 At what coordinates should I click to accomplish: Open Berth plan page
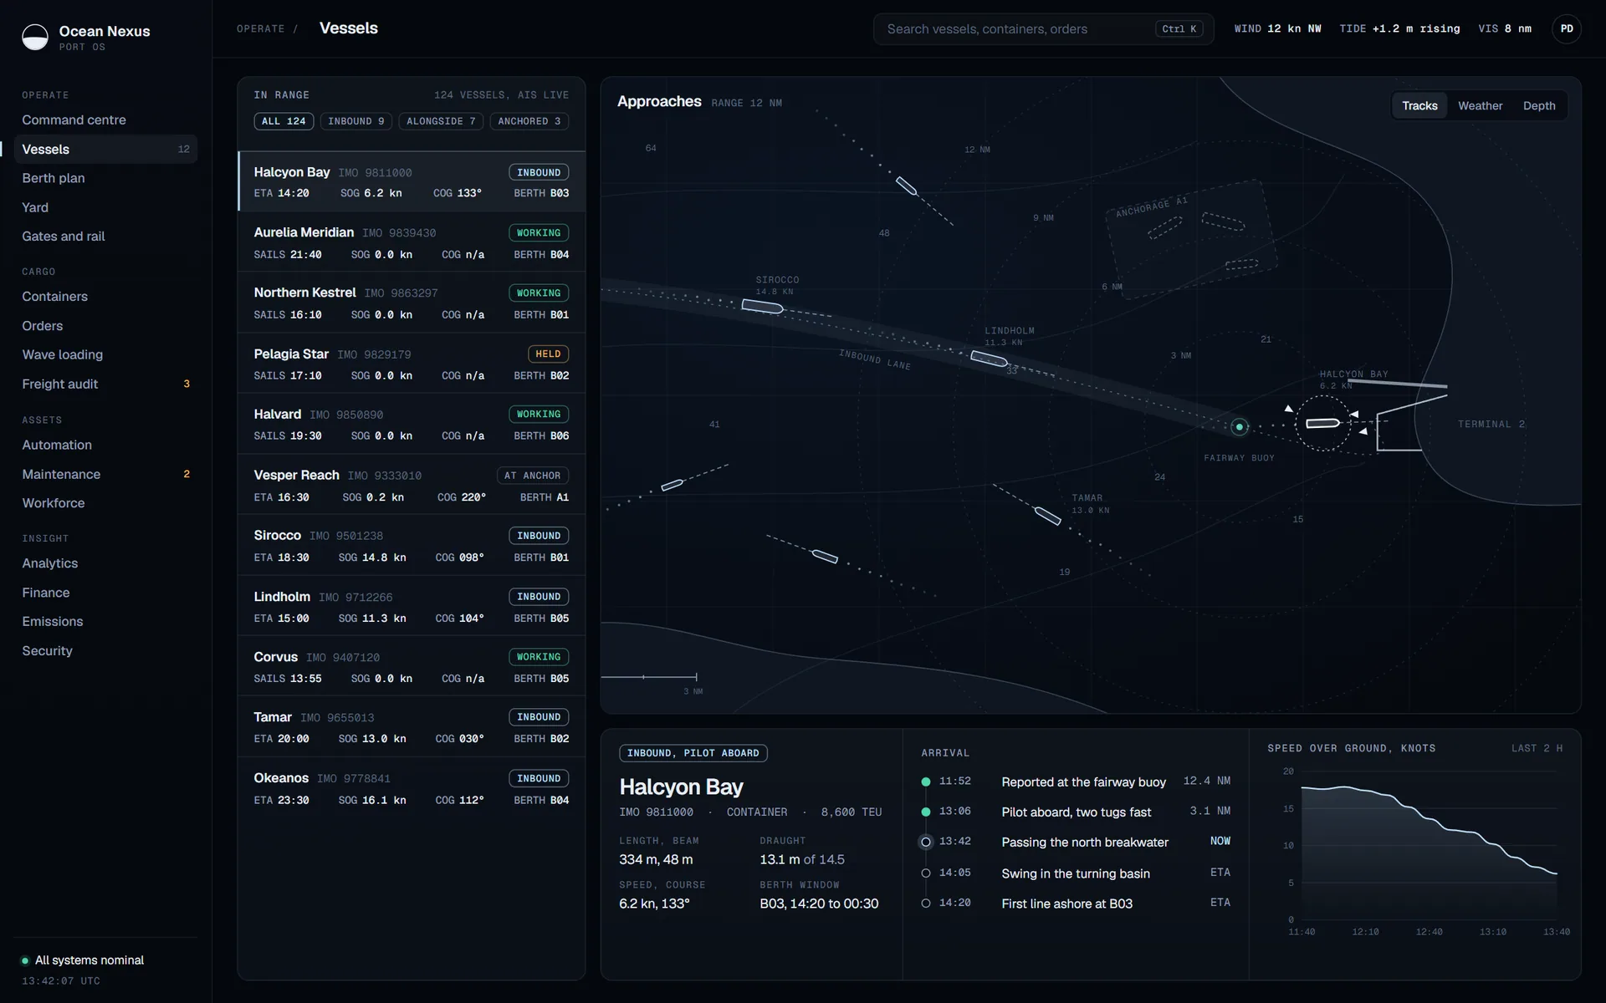click(105, 178)
